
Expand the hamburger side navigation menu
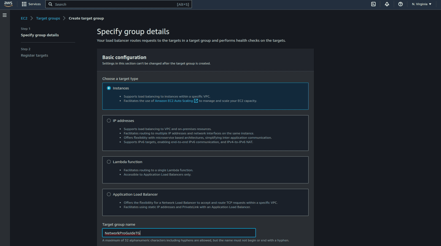(5, 15)
